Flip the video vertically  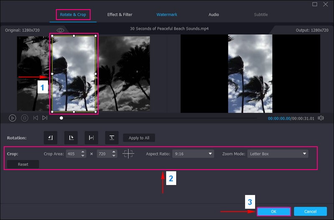coord(111,137)
